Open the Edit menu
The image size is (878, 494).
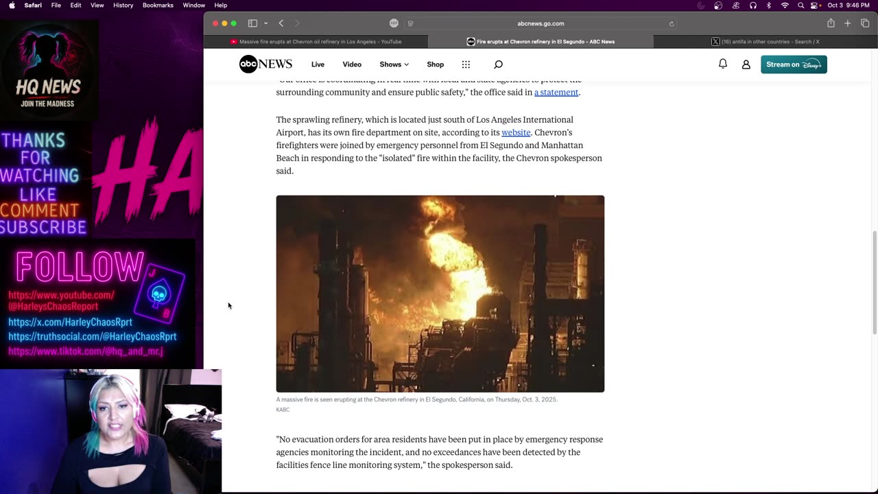(75, 5)
